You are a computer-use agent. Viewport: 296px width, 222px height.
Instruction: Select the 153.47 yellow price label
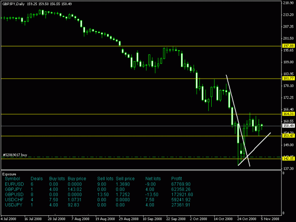pyautogui.click(x=288, y=136)
